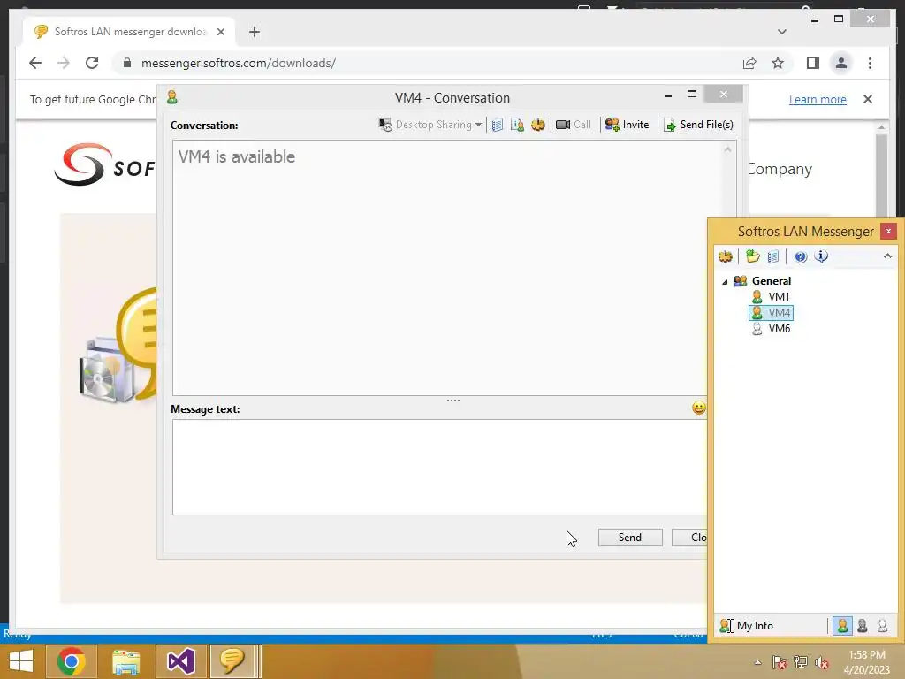Open Desktop Sharing dropdown in conversation toolbar
The width and height of the screenshot is (905, 679).
[x=430, y=125]
